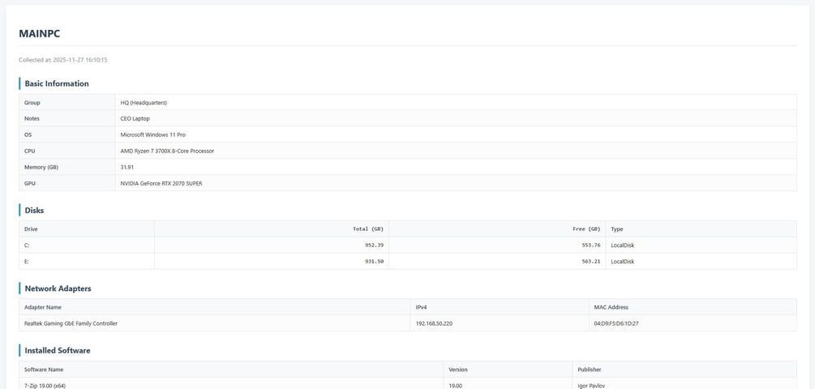
Task: Click the Adapter Name column header
Action: click(215, 307)
